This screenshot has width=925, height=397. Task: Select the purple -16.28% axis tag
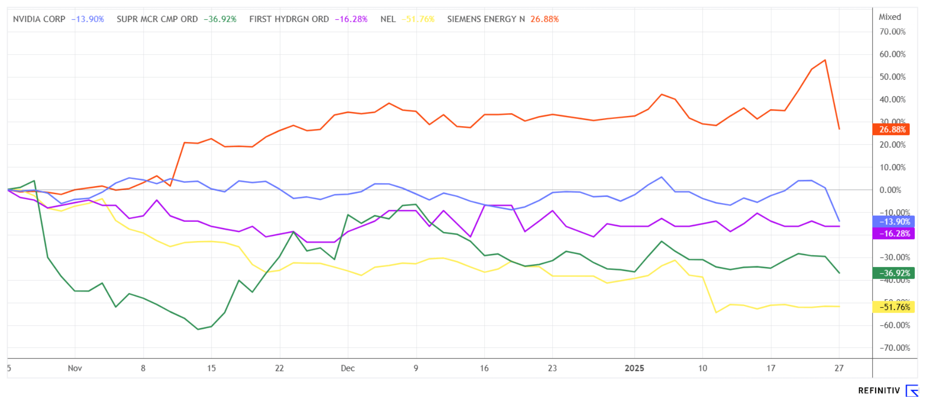(x=894, y=233)
